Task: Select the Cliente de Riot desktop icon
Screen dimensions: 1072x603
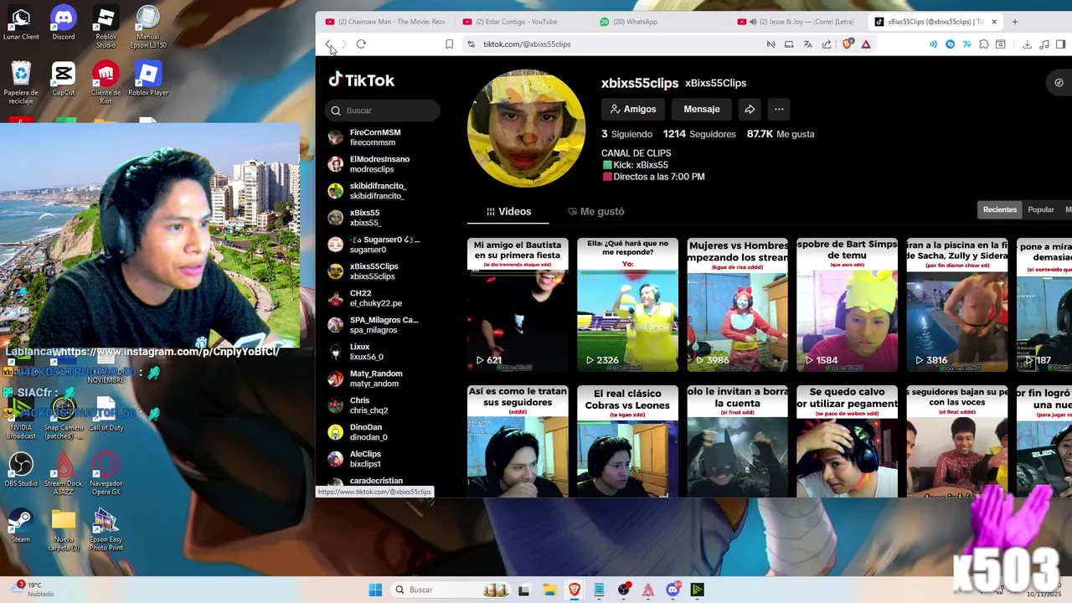Action: pyautogui.click(x=106, y=84)
